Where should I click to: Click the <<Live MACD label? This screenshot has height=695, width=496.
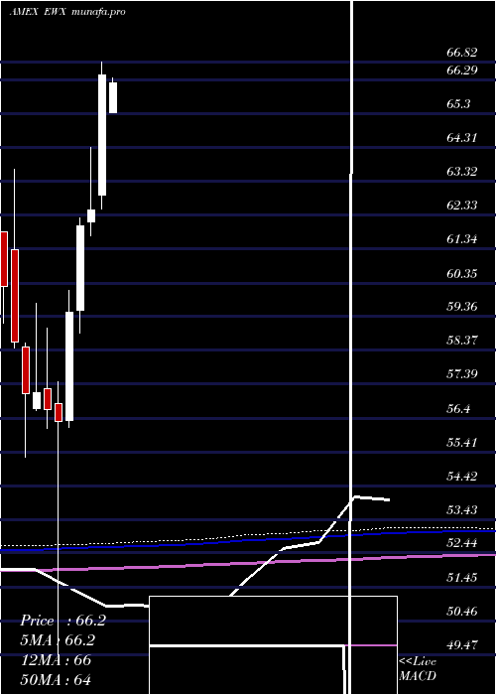[x=418, y=669]
